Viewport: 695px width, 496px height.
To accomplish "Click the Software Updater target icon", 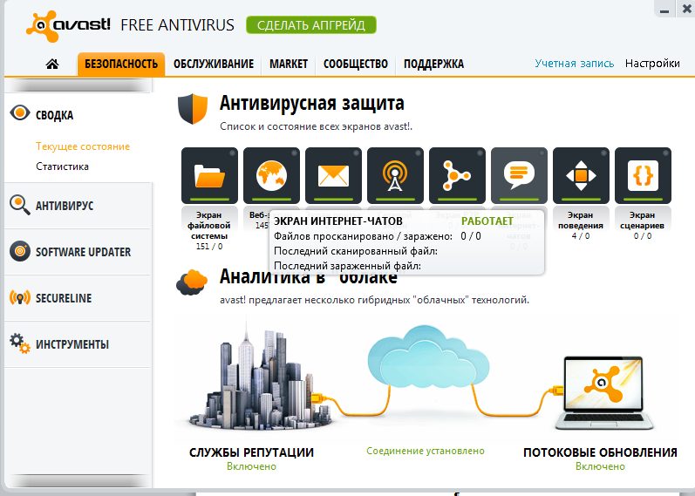I will point(20,251).
